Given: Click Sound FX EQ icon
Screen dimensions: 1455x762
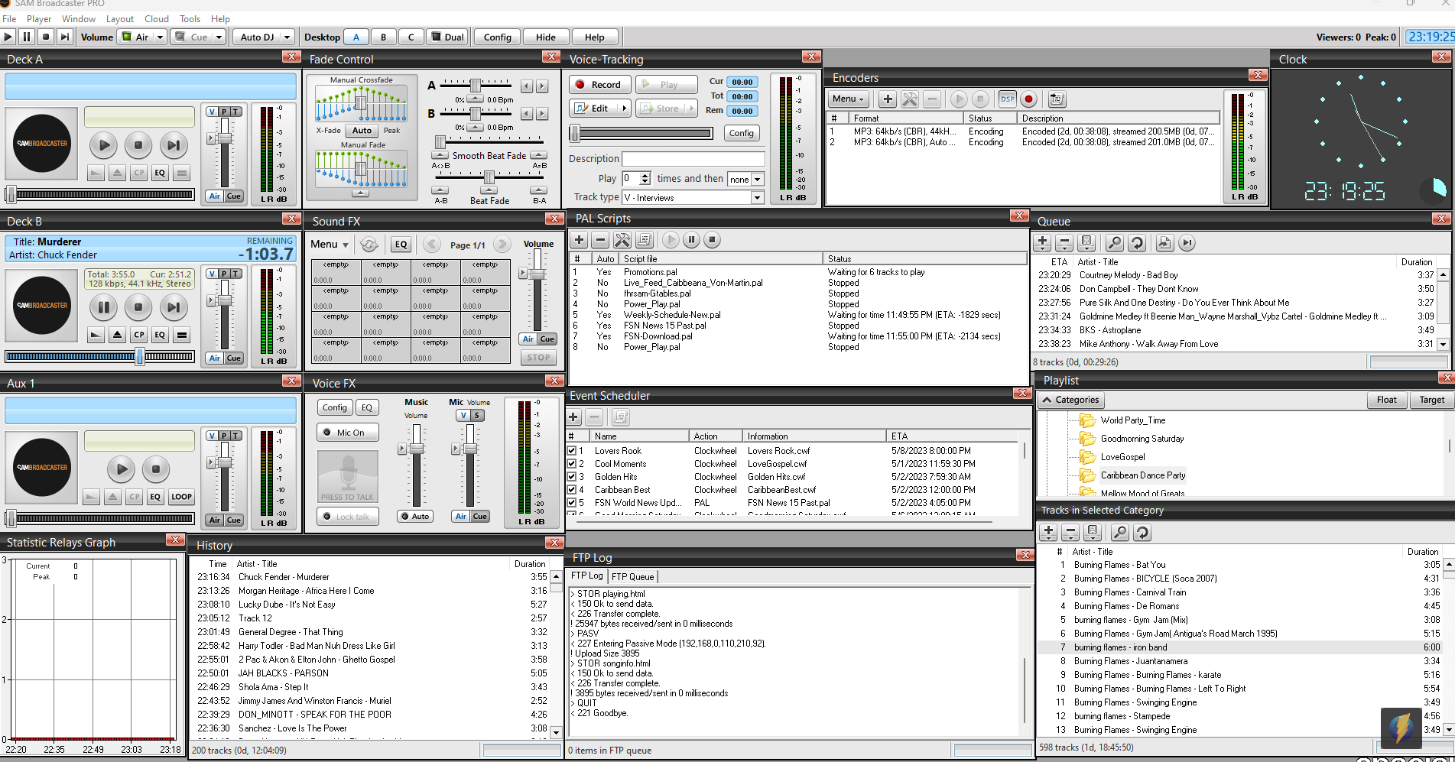Looking at the screenshot, I should (401, 245).
